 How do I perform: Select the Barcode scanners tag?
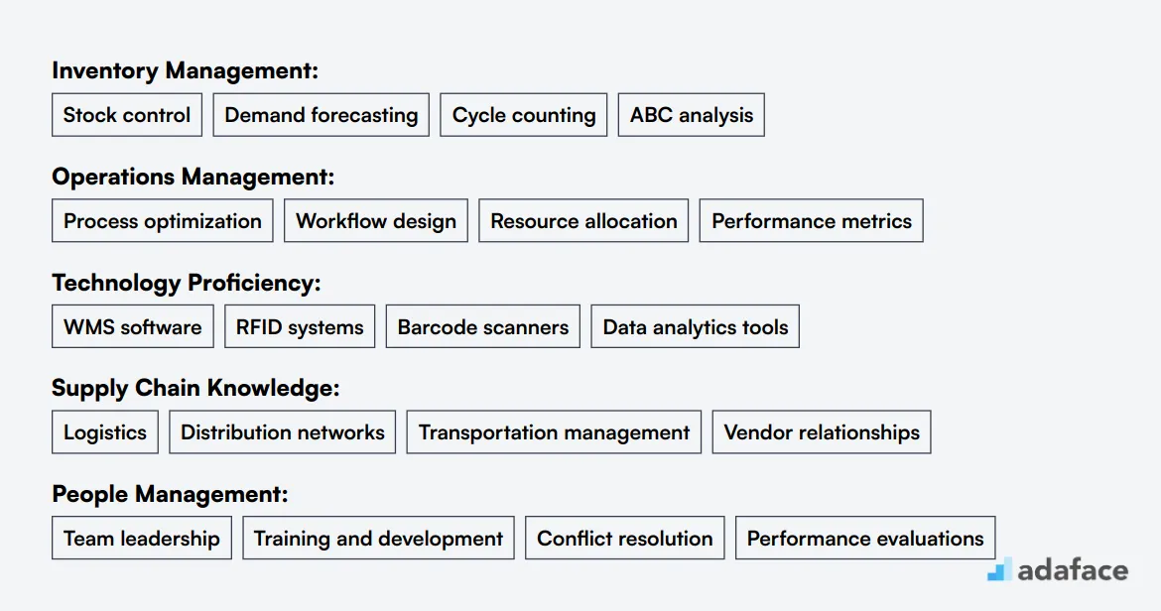[483, 326]
